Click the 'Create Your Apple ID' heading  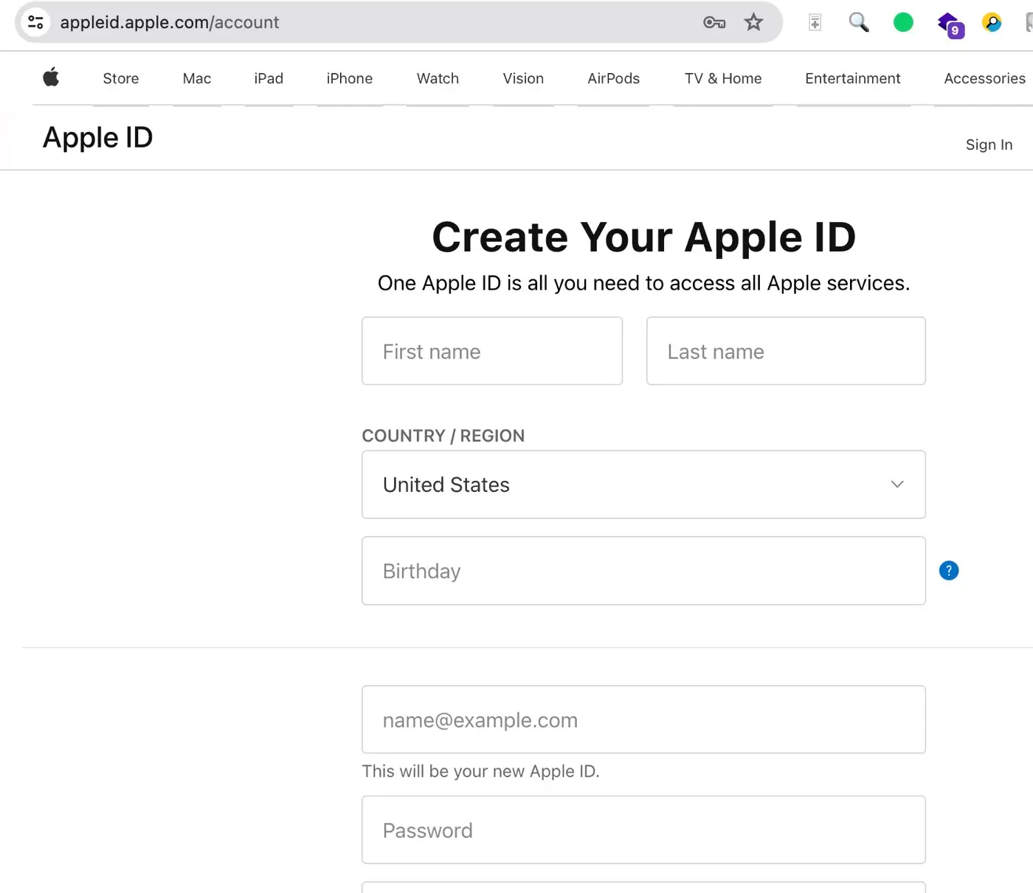tap(643, 237)
